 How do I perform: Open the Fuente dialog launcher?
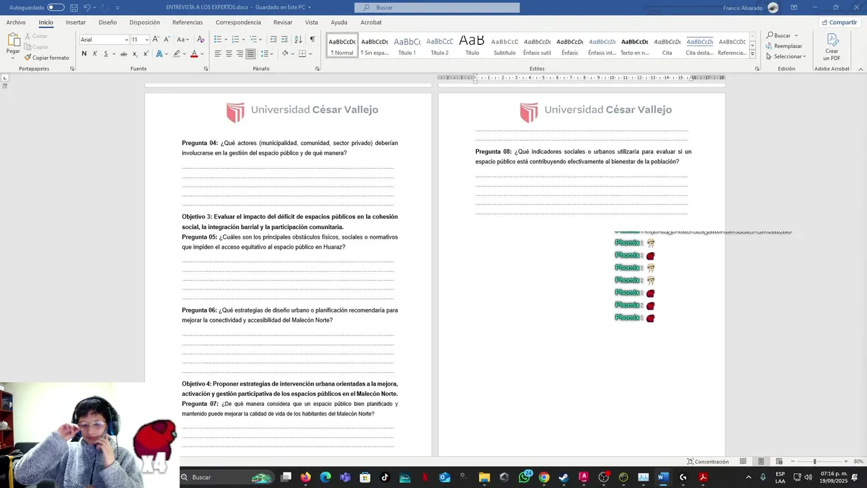pyautogui.click(x=205, y=68)
